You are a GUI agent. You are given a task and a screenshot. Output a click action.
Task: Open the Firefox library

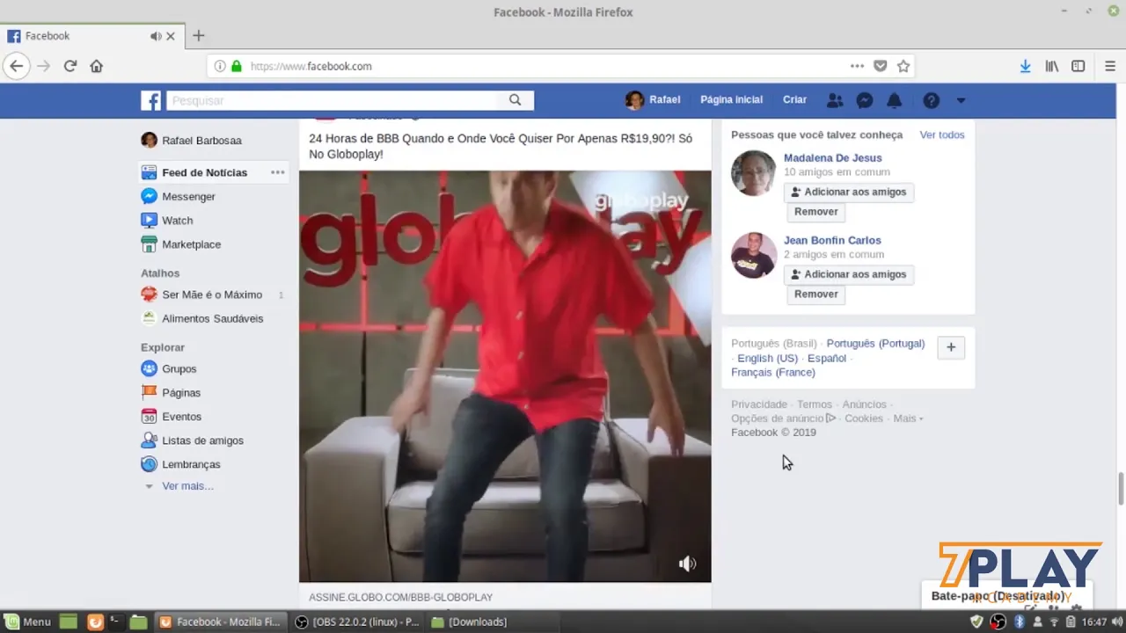1052,66
